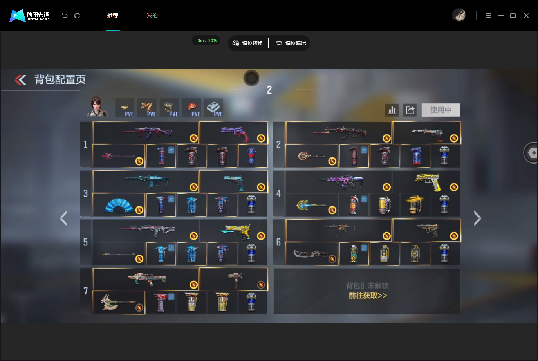Select backpack 2 secondary pistol
The height and width of the screenshot is (361, 538).
[x=427, y=133]
